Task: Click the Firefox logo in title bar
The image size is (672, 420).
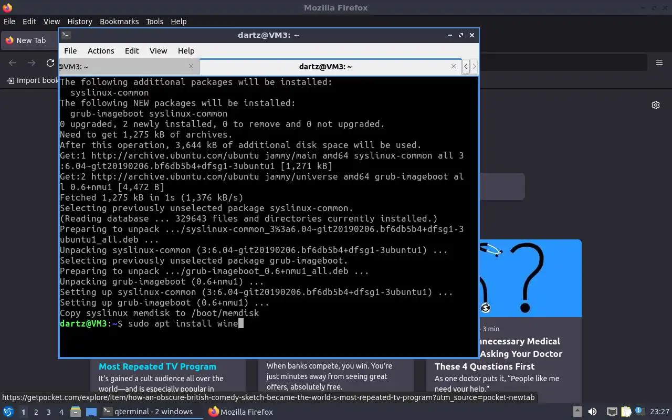Action: (7, 7)
